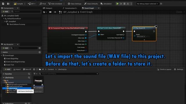Click the Content breadcrumb in path
The width and height of the screenshot is (186, 104).
tap(51, 69)
